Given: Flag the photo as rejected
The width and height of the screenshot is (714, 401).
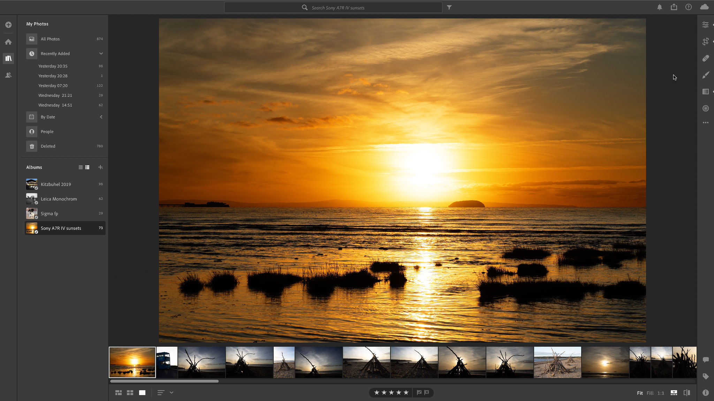Looking at the screenshot, I should 427,393.
